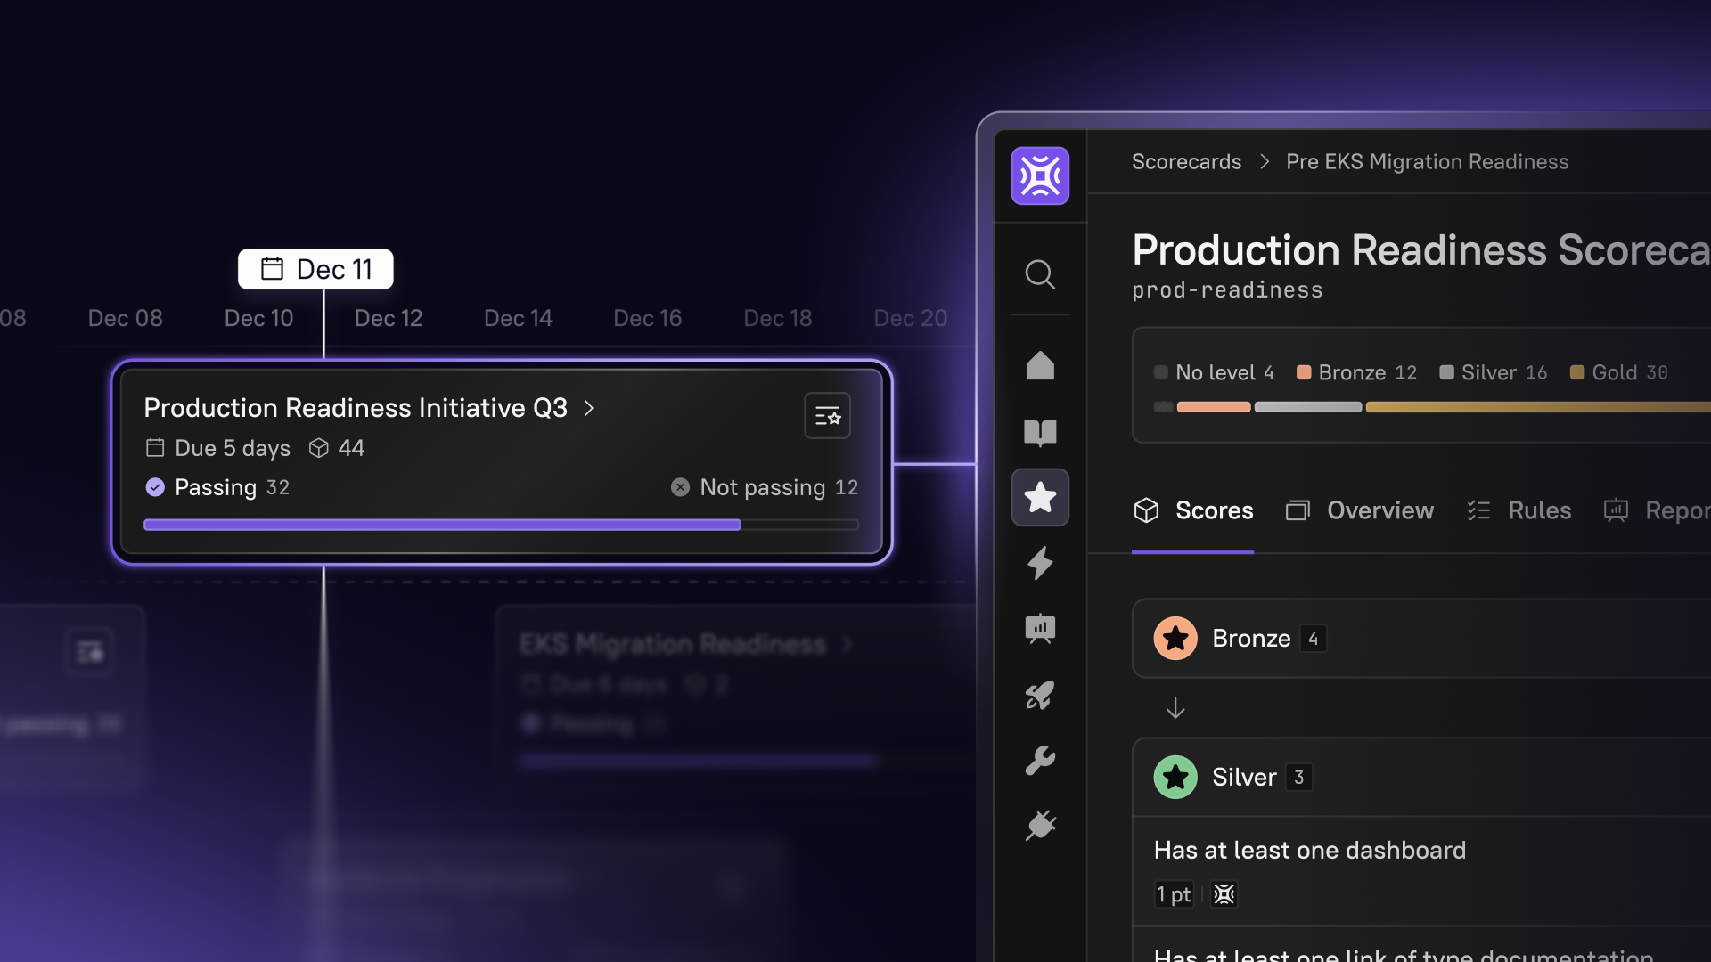Open the lightning bolt sidebar icon
This screenshot has height=962, width=1711.
coord(1040,563)
